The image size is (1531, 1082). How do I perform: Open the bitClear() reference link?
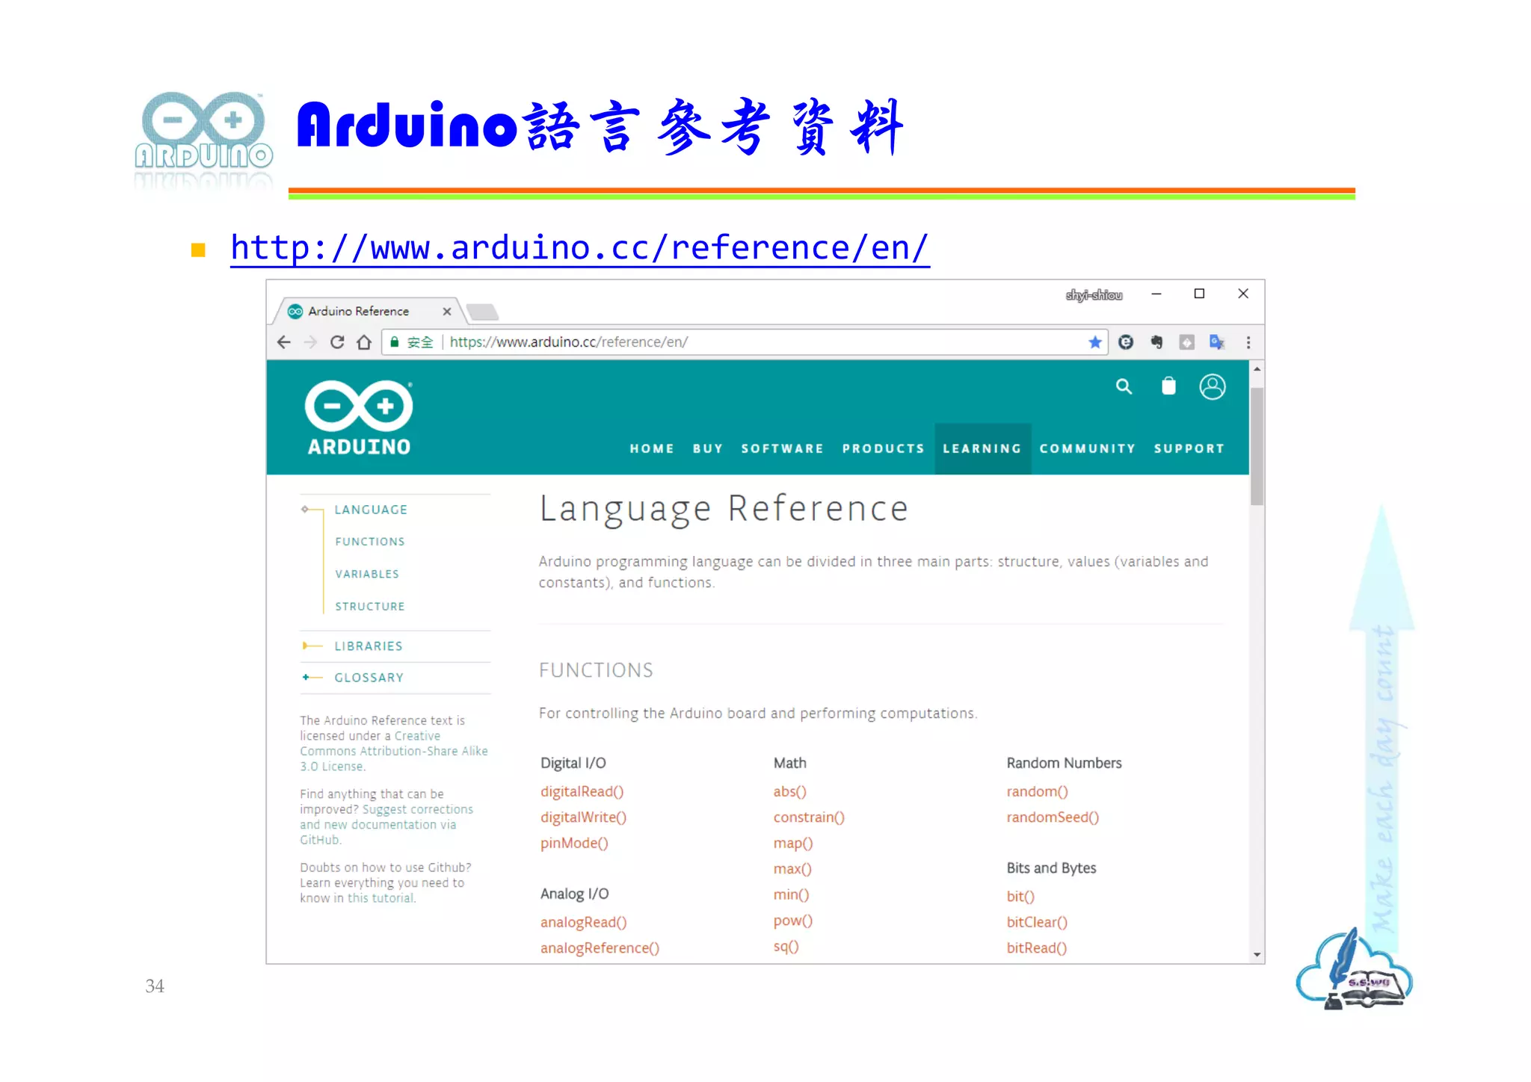coord(1037,922)
